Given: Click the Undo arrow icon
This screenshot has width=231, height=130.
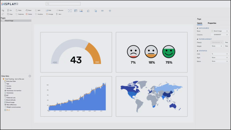Looking at the screenshot, I should click(x=3, y=11).
